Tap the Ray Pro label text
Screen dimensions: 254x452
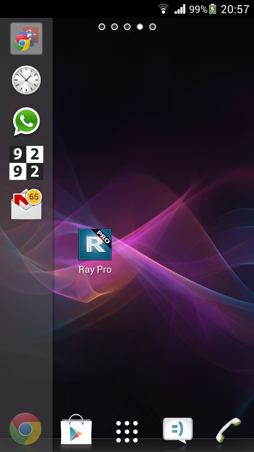[x=95, y=269]
